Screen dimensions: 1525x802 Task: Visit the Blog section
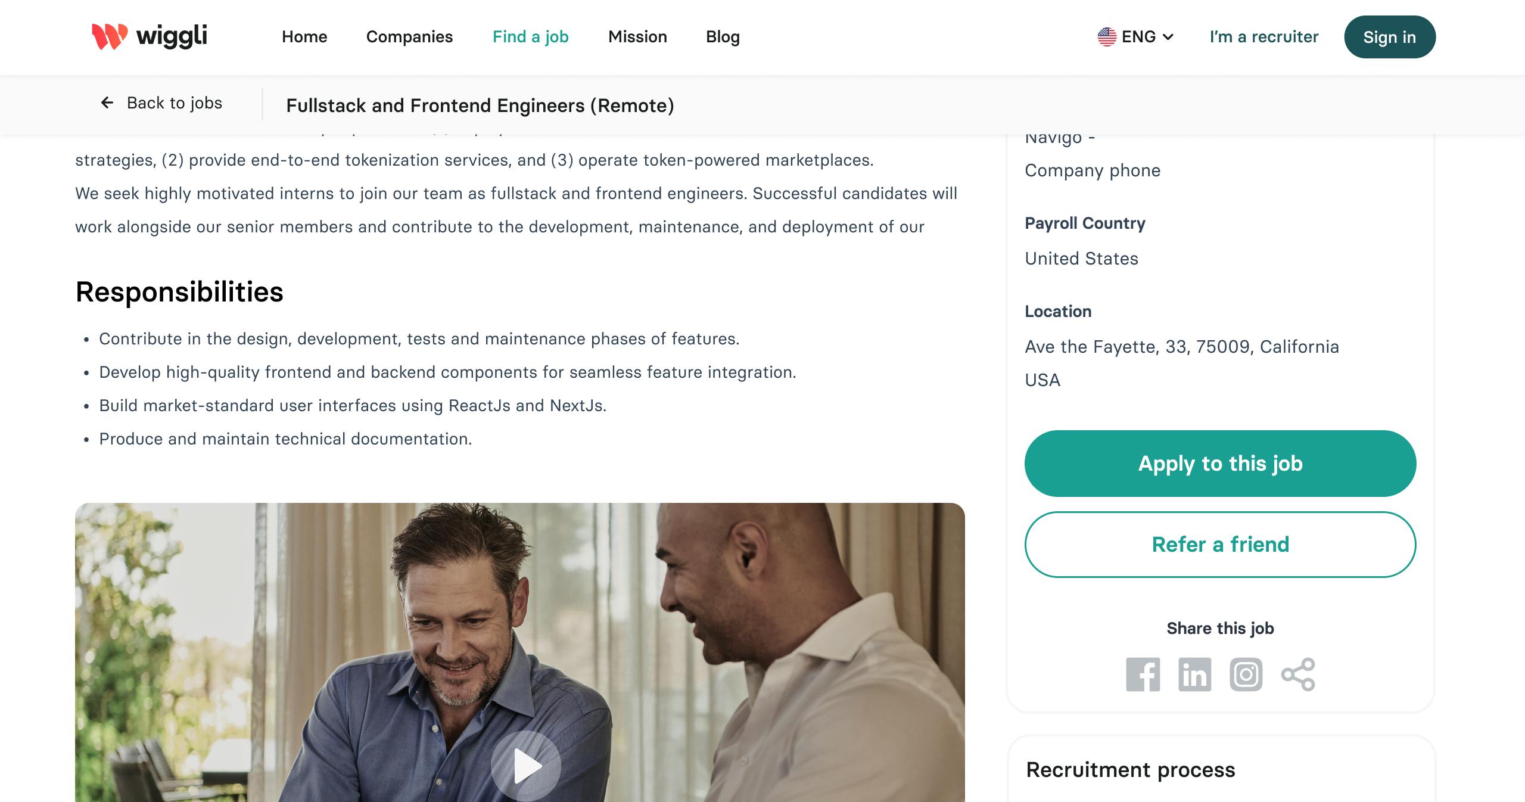click(x=723, y=37)
